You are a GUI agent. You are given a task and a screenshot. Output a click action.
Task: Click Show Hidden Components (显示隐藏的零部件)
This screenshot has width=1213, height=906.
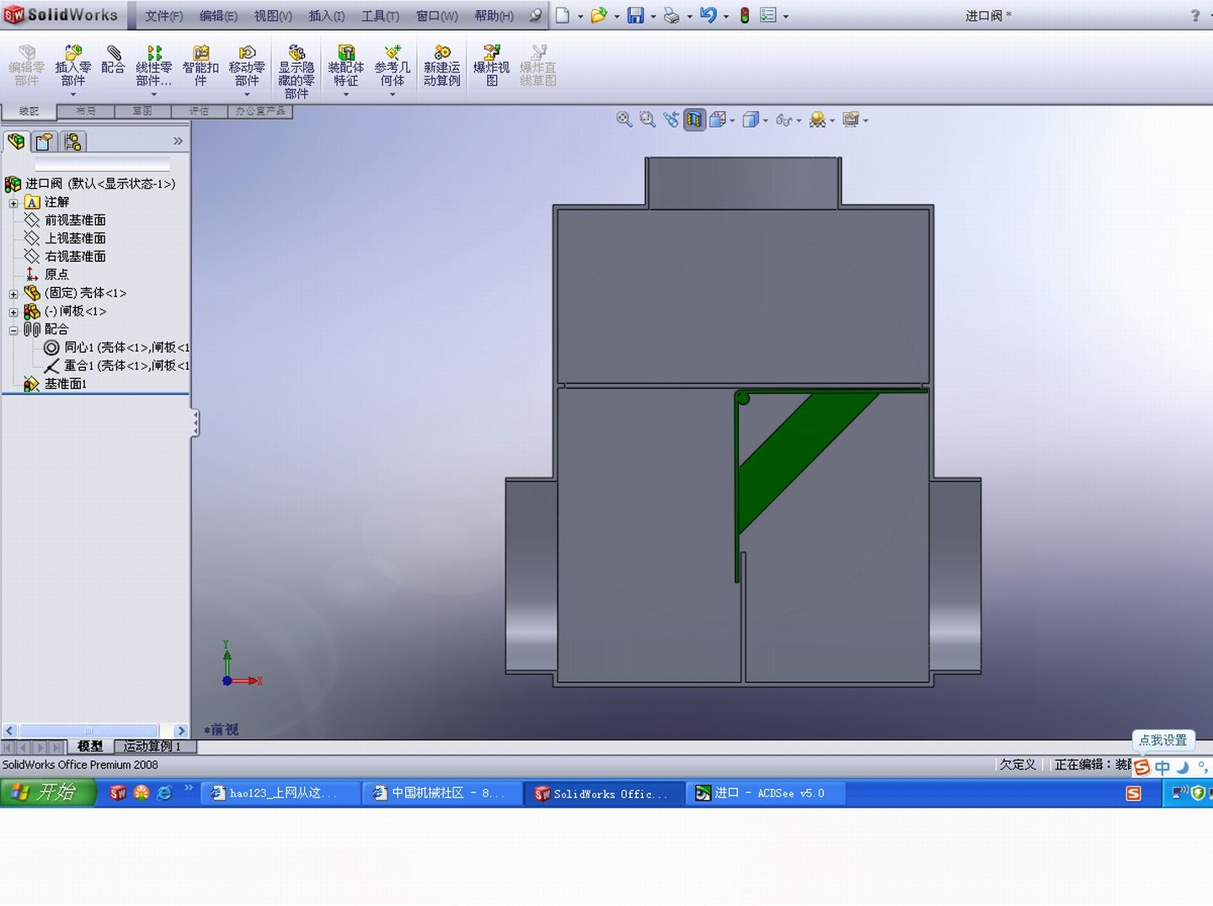click(x=297, y=72)
